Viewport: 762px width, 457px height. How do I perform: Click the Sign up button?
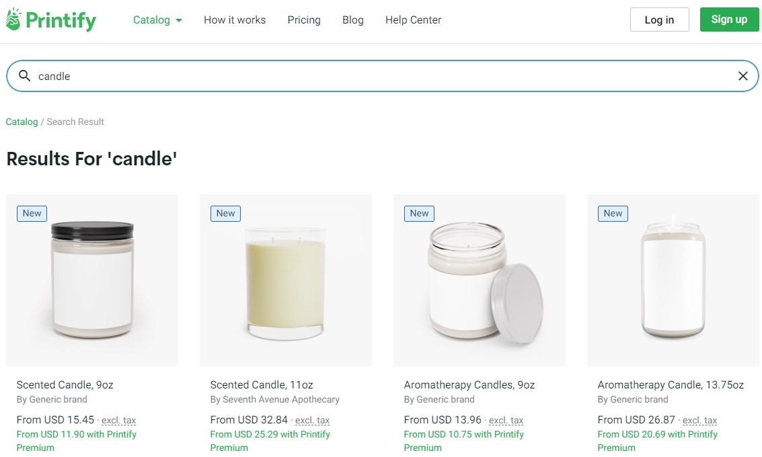coord(729,19)
